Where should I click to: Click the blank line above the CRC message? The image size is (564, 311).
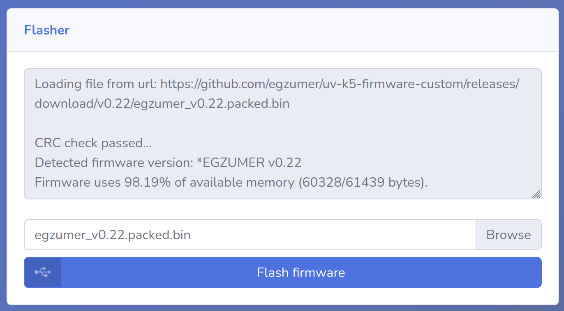coord(164,123)
